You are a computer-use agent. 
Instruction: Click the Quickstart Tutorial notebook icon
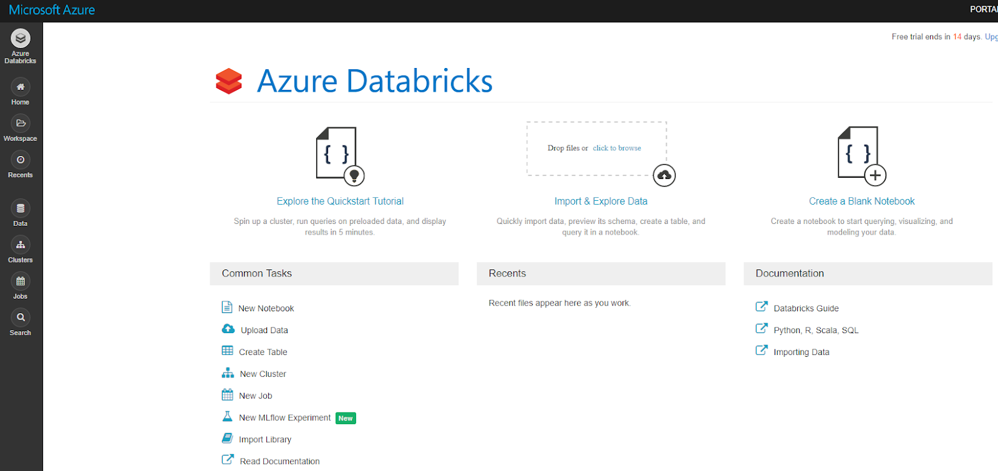(340, 156)
